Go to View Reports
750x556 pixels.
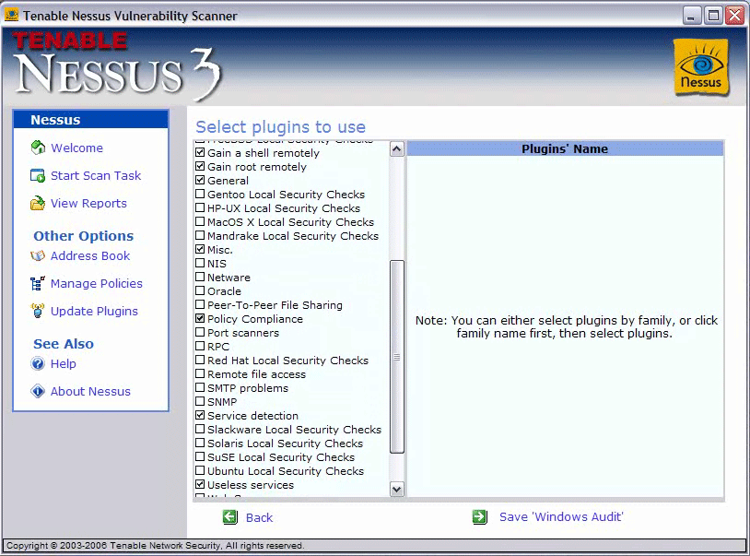pyautogui.click(x=88, y=204)
